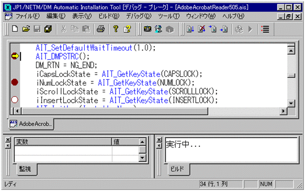Open the ヘルプ(H) menu
The height and width of the screenshot is (192, 306).
(233, 16)
